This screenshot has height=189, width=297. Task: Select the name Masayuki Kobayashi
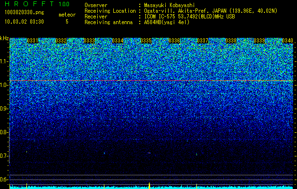pyautogui.click(x=170, y=5)
